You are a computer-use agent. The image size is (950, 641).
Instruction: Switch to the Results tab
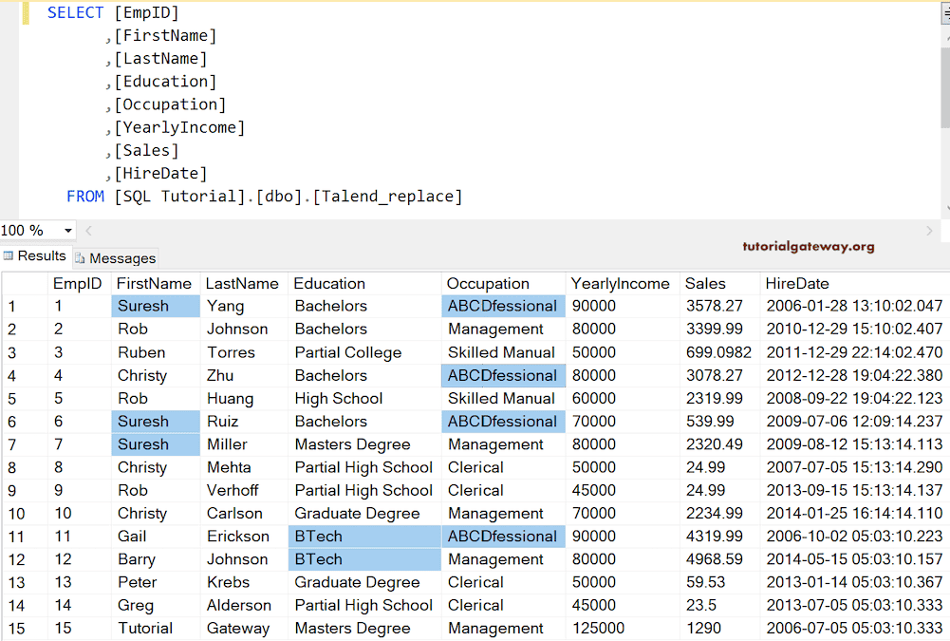click(x=35, y=255)
